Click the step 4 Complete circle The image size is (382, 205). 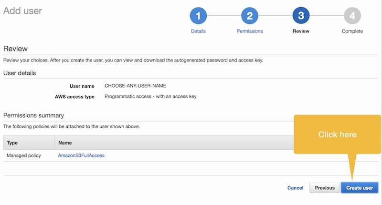[x=352, y=16]
